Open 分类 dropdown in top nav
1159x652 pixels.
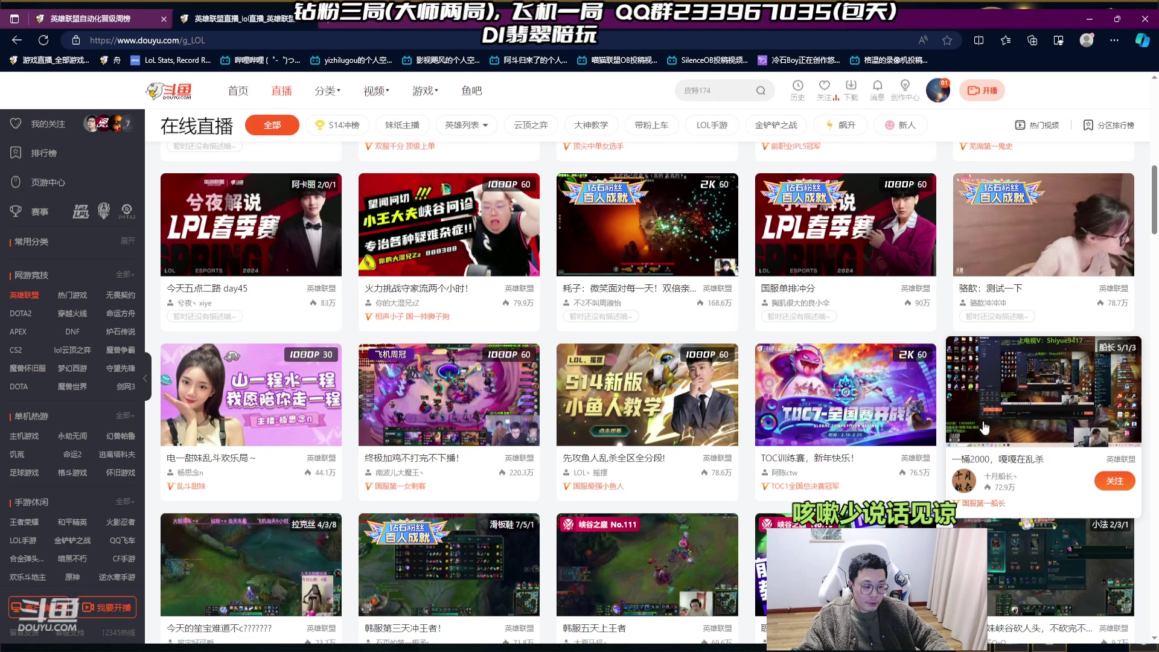click(327, 91)
